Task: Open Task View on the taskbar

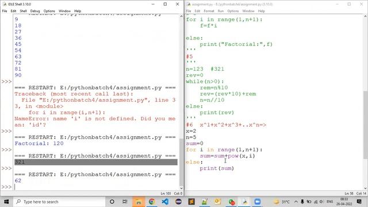Action: pos(125,202)
